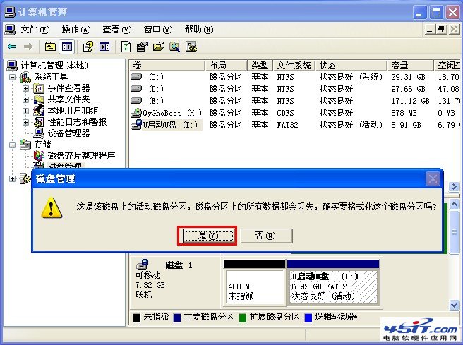
Task: Click the FAT32 file system cell
Action: 287,125
